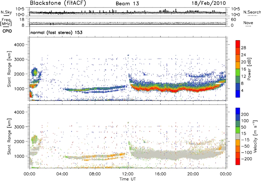Click the green echo blob near 2000 km in power panel

(x=35, y=72)
